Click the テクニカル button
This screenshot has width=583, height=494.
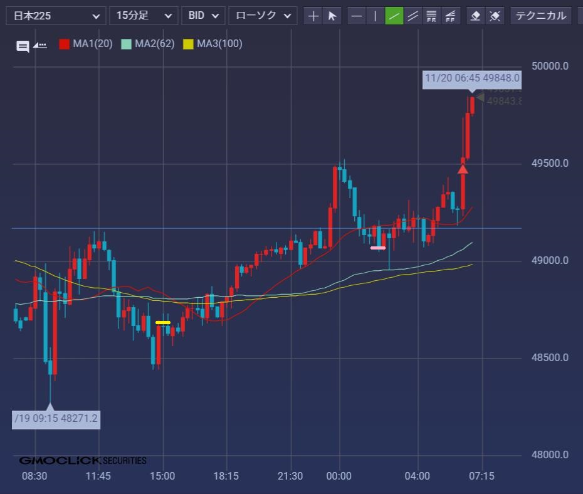pos(540,16)
